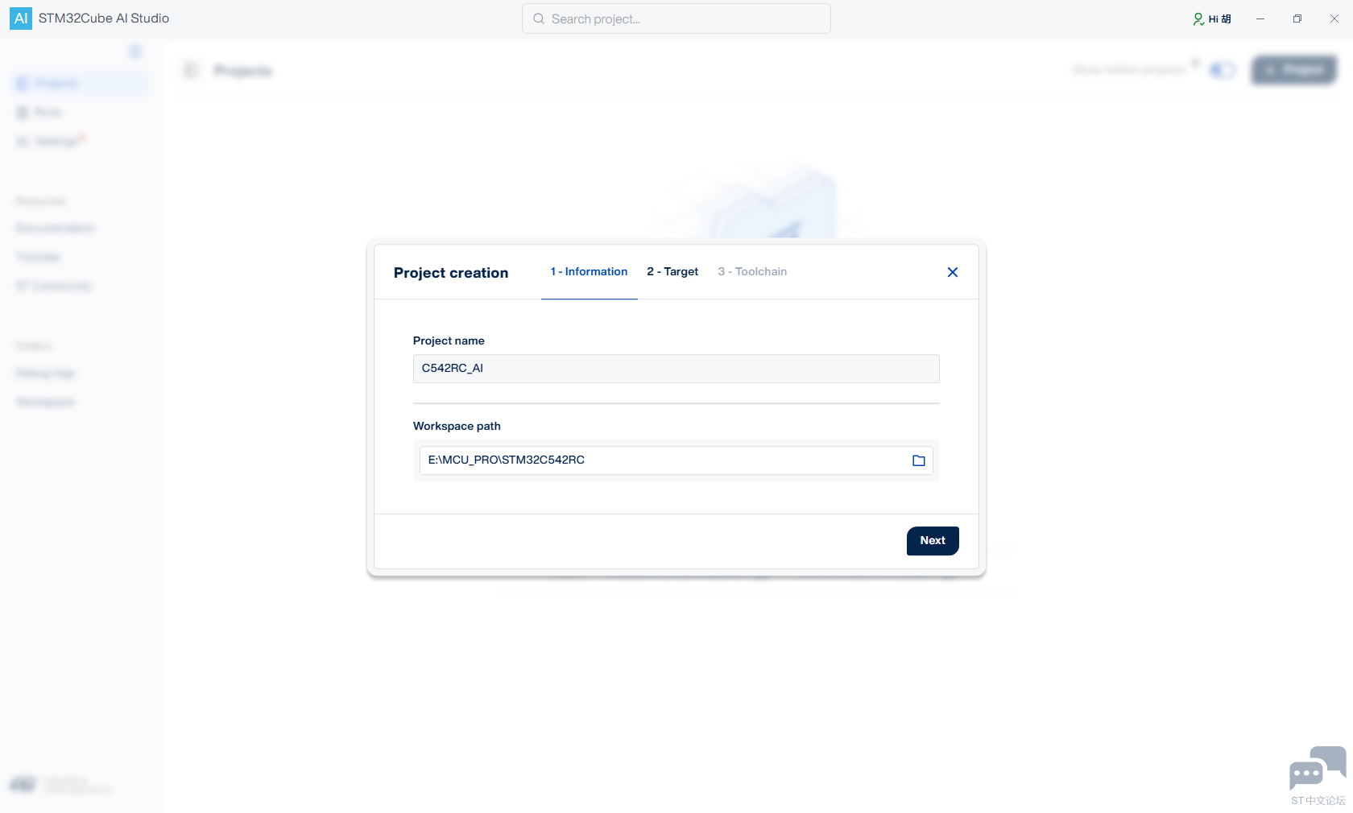Image resolution: width=1353 pixels, height=813 pixels.
Task: Click the STM32Cube AI Studio app logo
Action: coord(21,19)
